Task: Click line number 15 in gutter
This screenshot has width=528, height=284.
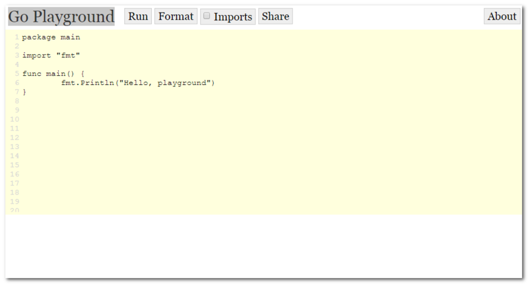Action: [x=15, y=165]
